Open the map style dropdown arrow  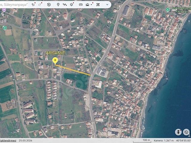coord(91,5)
